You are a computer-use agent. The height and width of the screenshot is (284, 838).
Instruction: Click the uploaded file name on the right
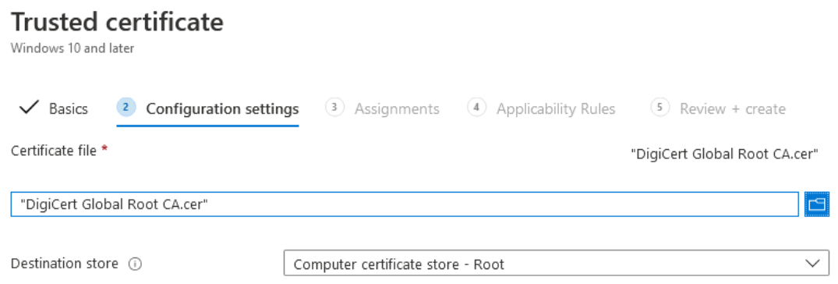[724, 154]
